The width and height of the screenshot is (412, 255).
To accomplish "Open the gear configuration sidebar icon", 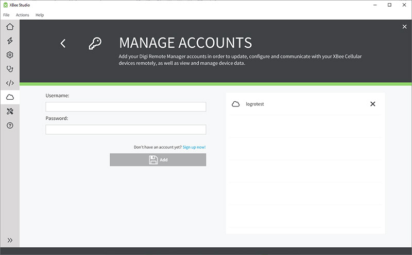I will point(10,55).
